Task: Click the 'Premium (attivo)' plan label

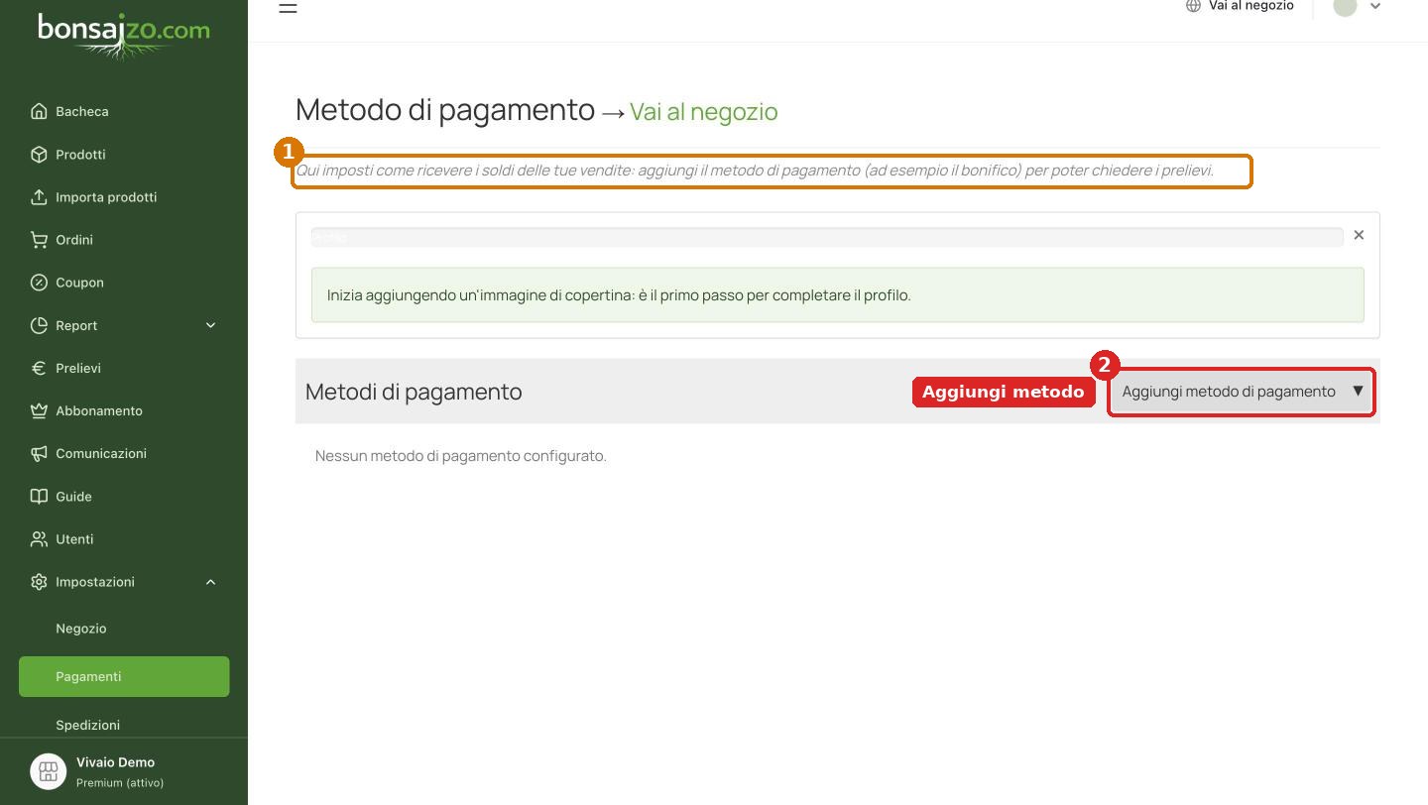Action: point(120,782)
